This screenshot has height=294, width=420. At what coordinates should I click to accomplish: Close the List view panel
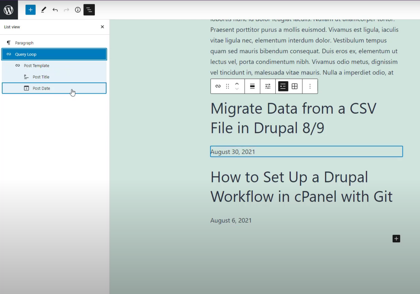point(102,27)
